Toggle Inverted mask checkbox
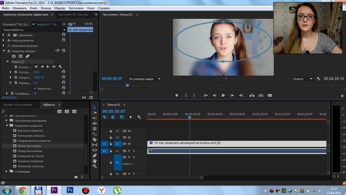This screenshot has width=346, height=195. click(35, 88)
